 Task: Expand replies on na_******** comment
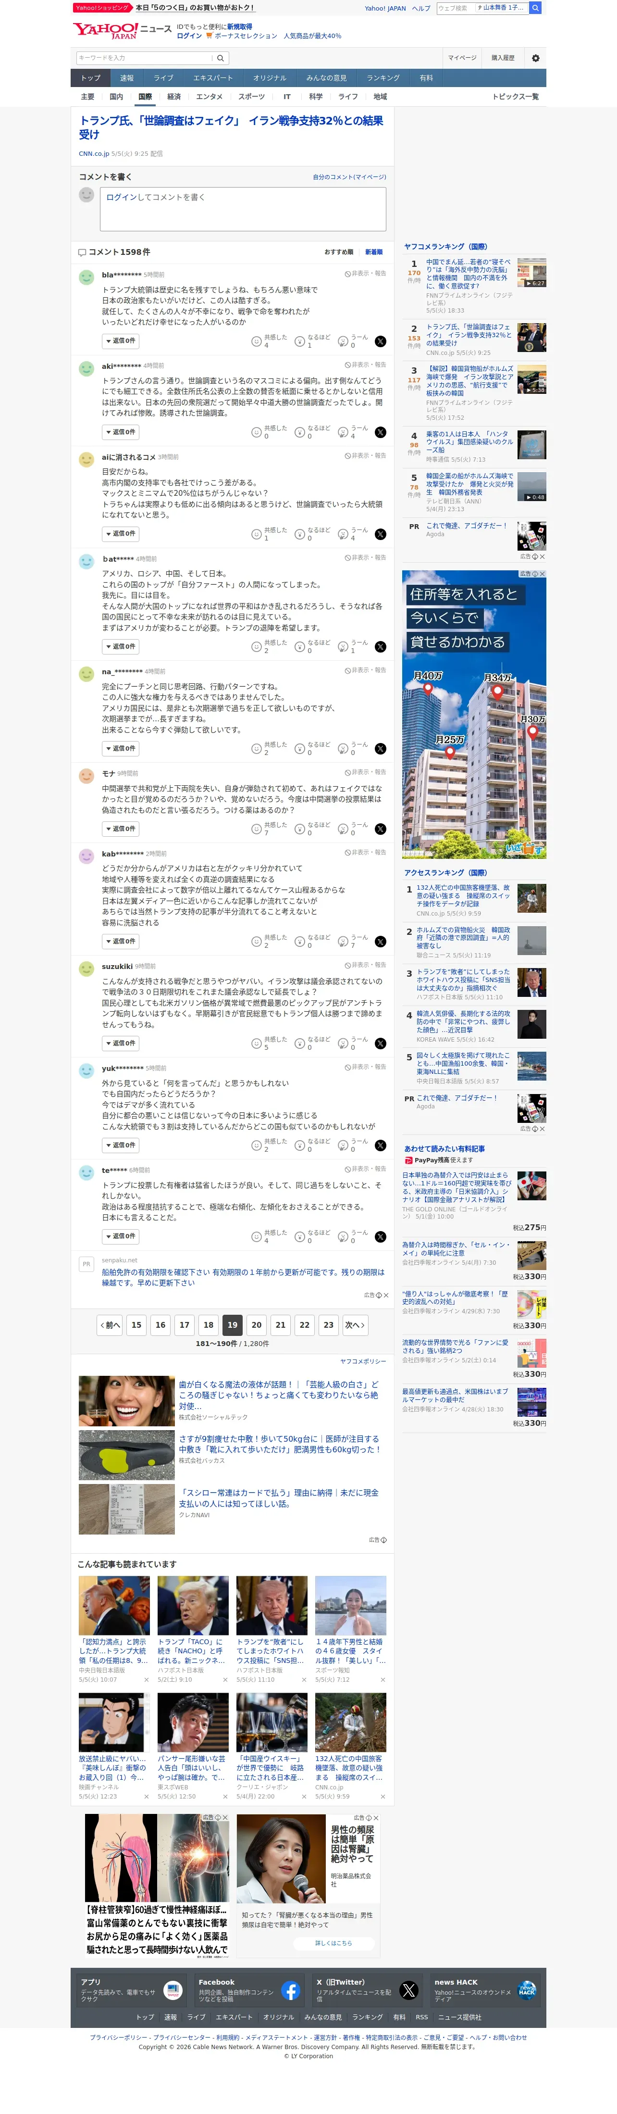(120, 748)
